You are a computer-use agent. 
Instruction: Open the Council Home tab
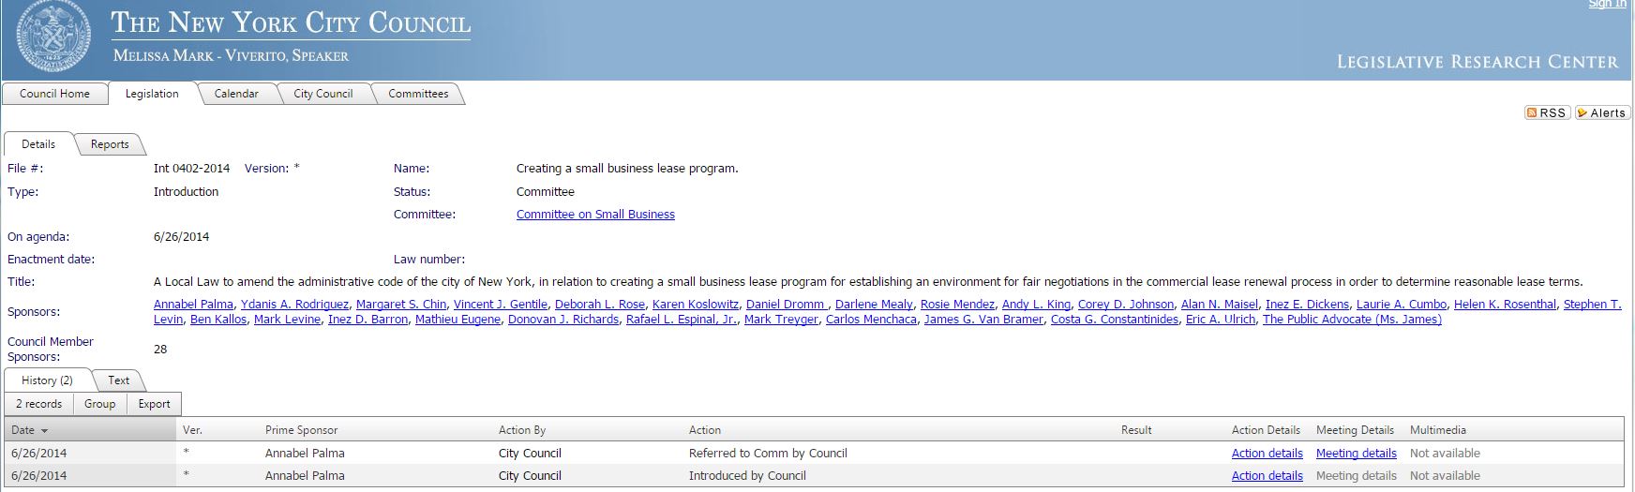[x=54, y=94]
